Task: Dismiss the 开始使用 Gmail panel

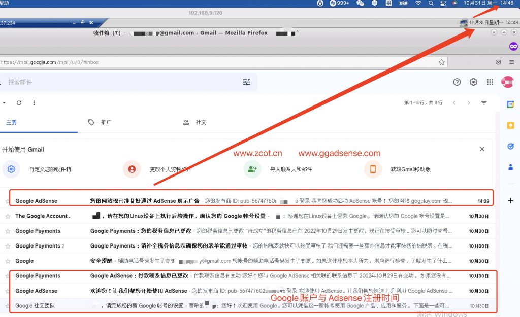Action: pyautogui.click(x=482, y=149)
